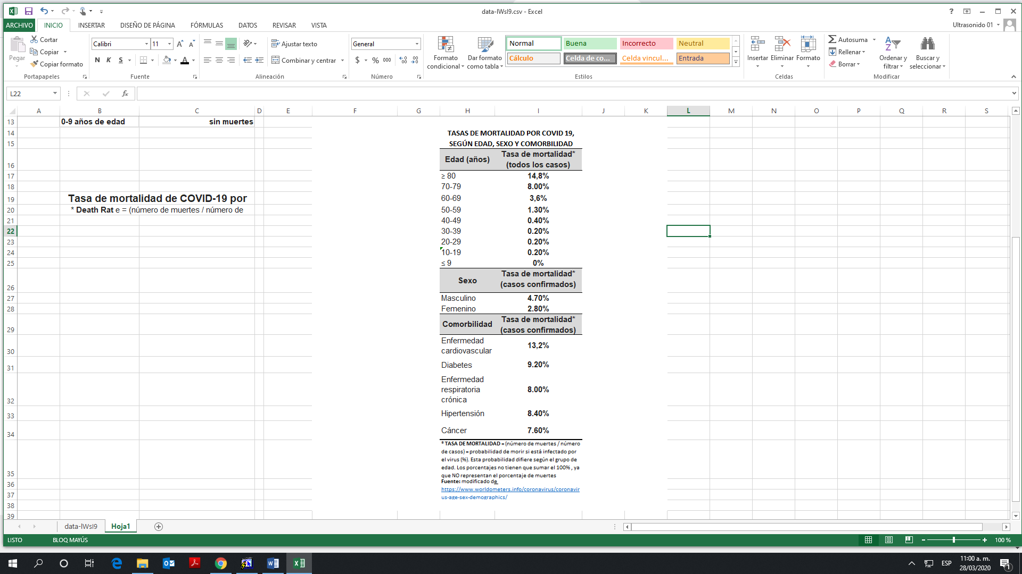Open the worldometers hyperlink in the sheet
This screenshot has height=574, width=1022.
(x=510, y=493)
